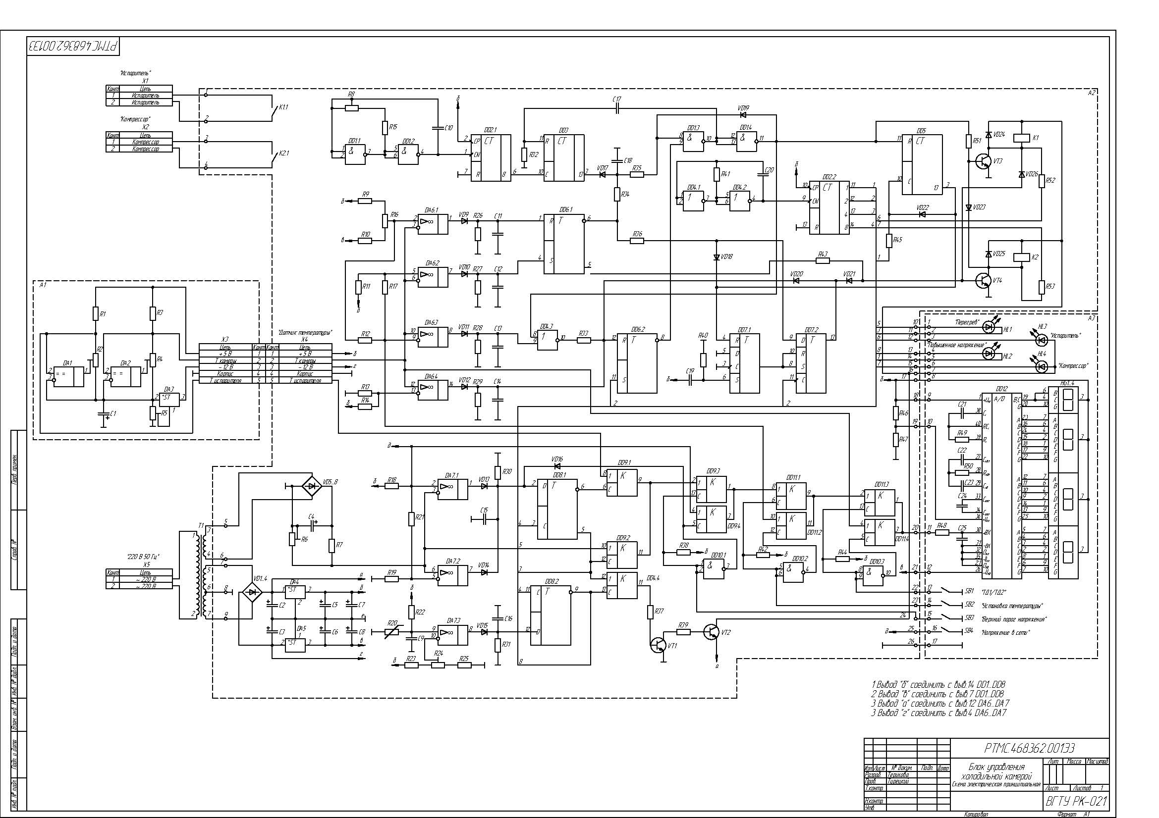
Task: Select comparator DA1 in block A1
Action: (69, 376)
